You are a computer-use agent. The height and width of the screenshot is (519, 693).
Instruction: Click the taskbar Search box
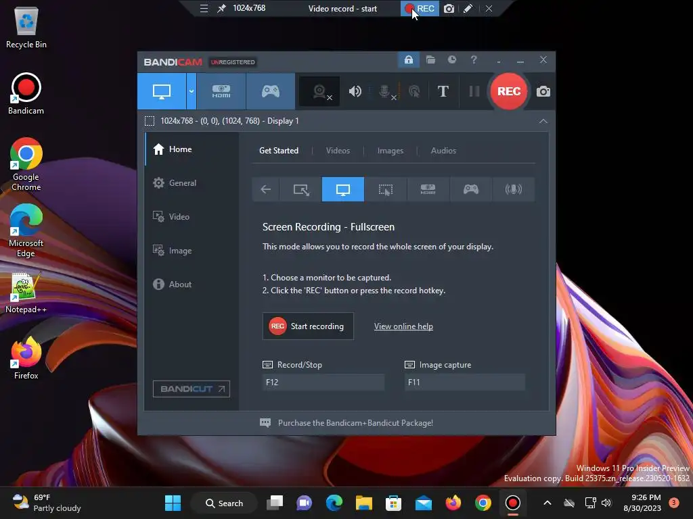coord(224,503)
